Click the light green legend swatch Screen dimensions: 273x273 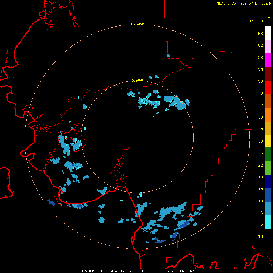tap(268, 168)
